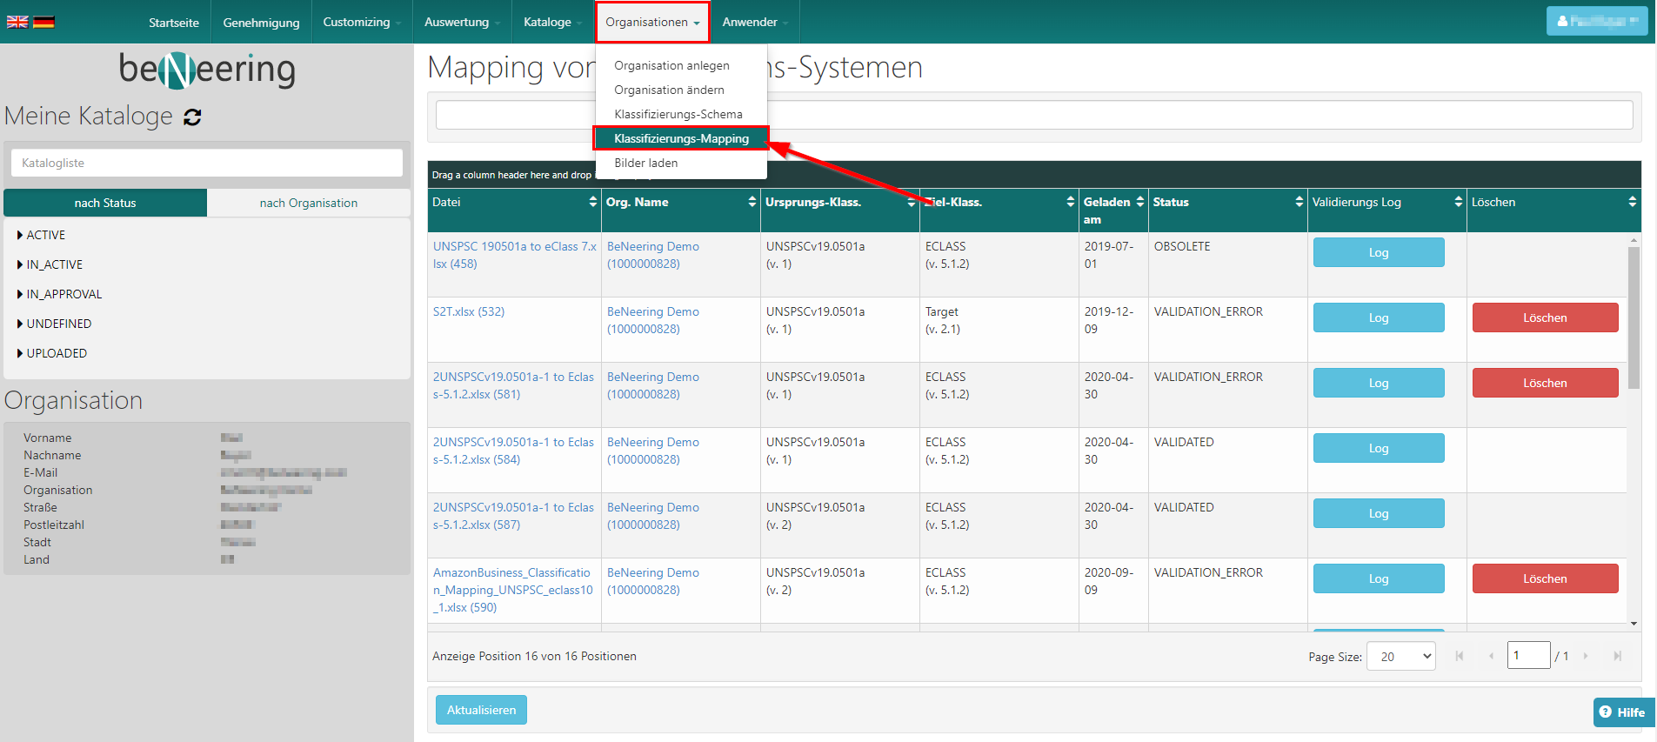The height and width of the screenshot is (742, 1657).
Task: Click the Katalogliste search field
Action: tap(207, 163)
